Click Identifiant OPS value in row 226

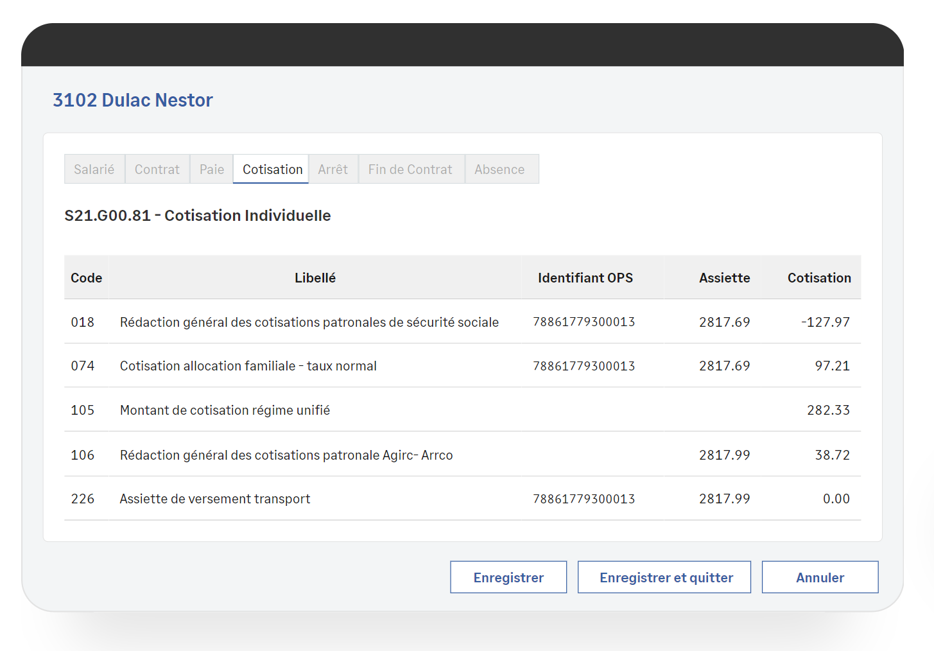click(584, 499)
